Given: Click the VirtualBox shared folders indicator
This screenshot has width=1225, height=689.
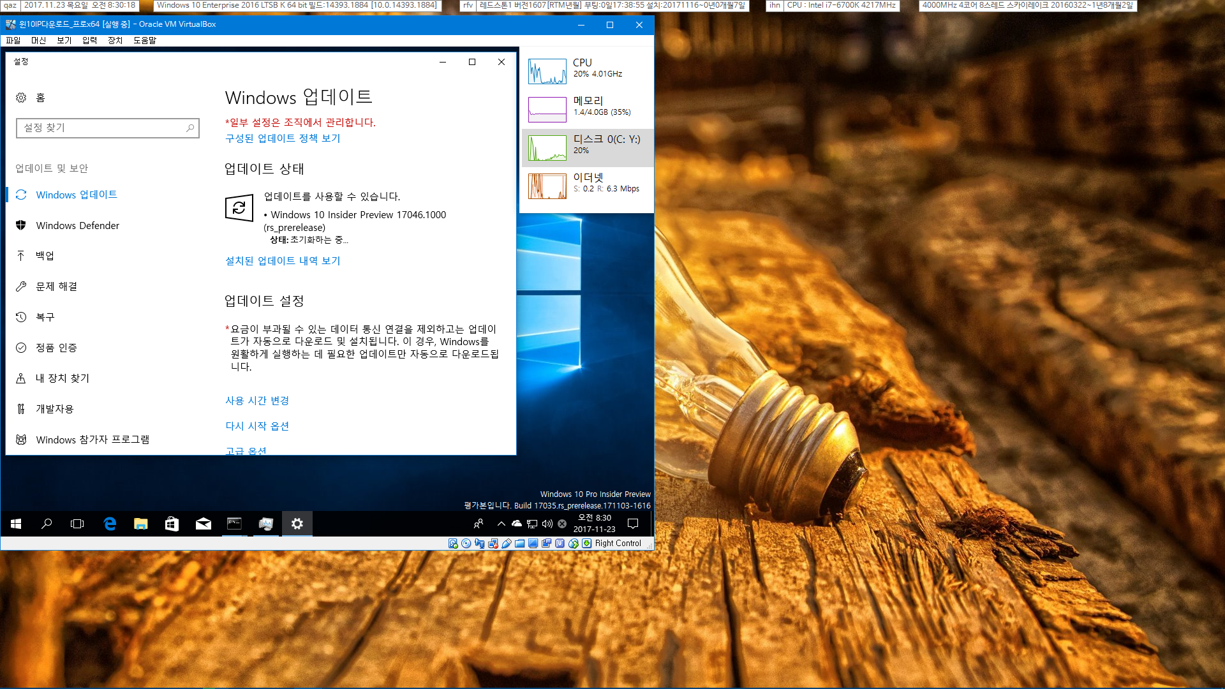Looking at the screenshot, I should click(520, 544).
